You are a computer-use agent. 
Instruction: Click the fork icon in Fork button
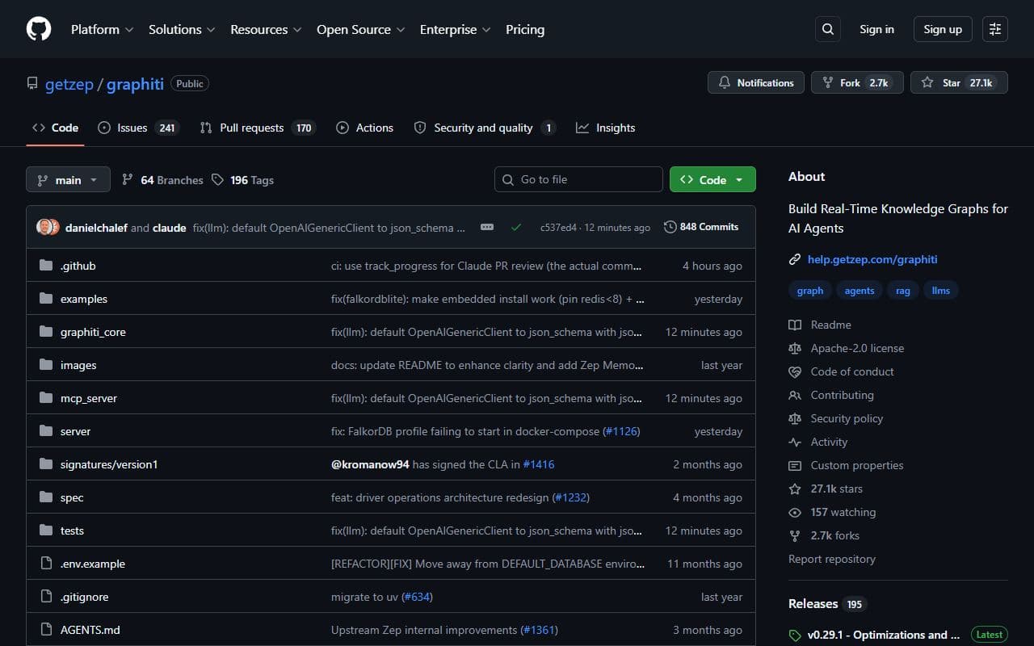pyautogui.click(x=827, y=82)
